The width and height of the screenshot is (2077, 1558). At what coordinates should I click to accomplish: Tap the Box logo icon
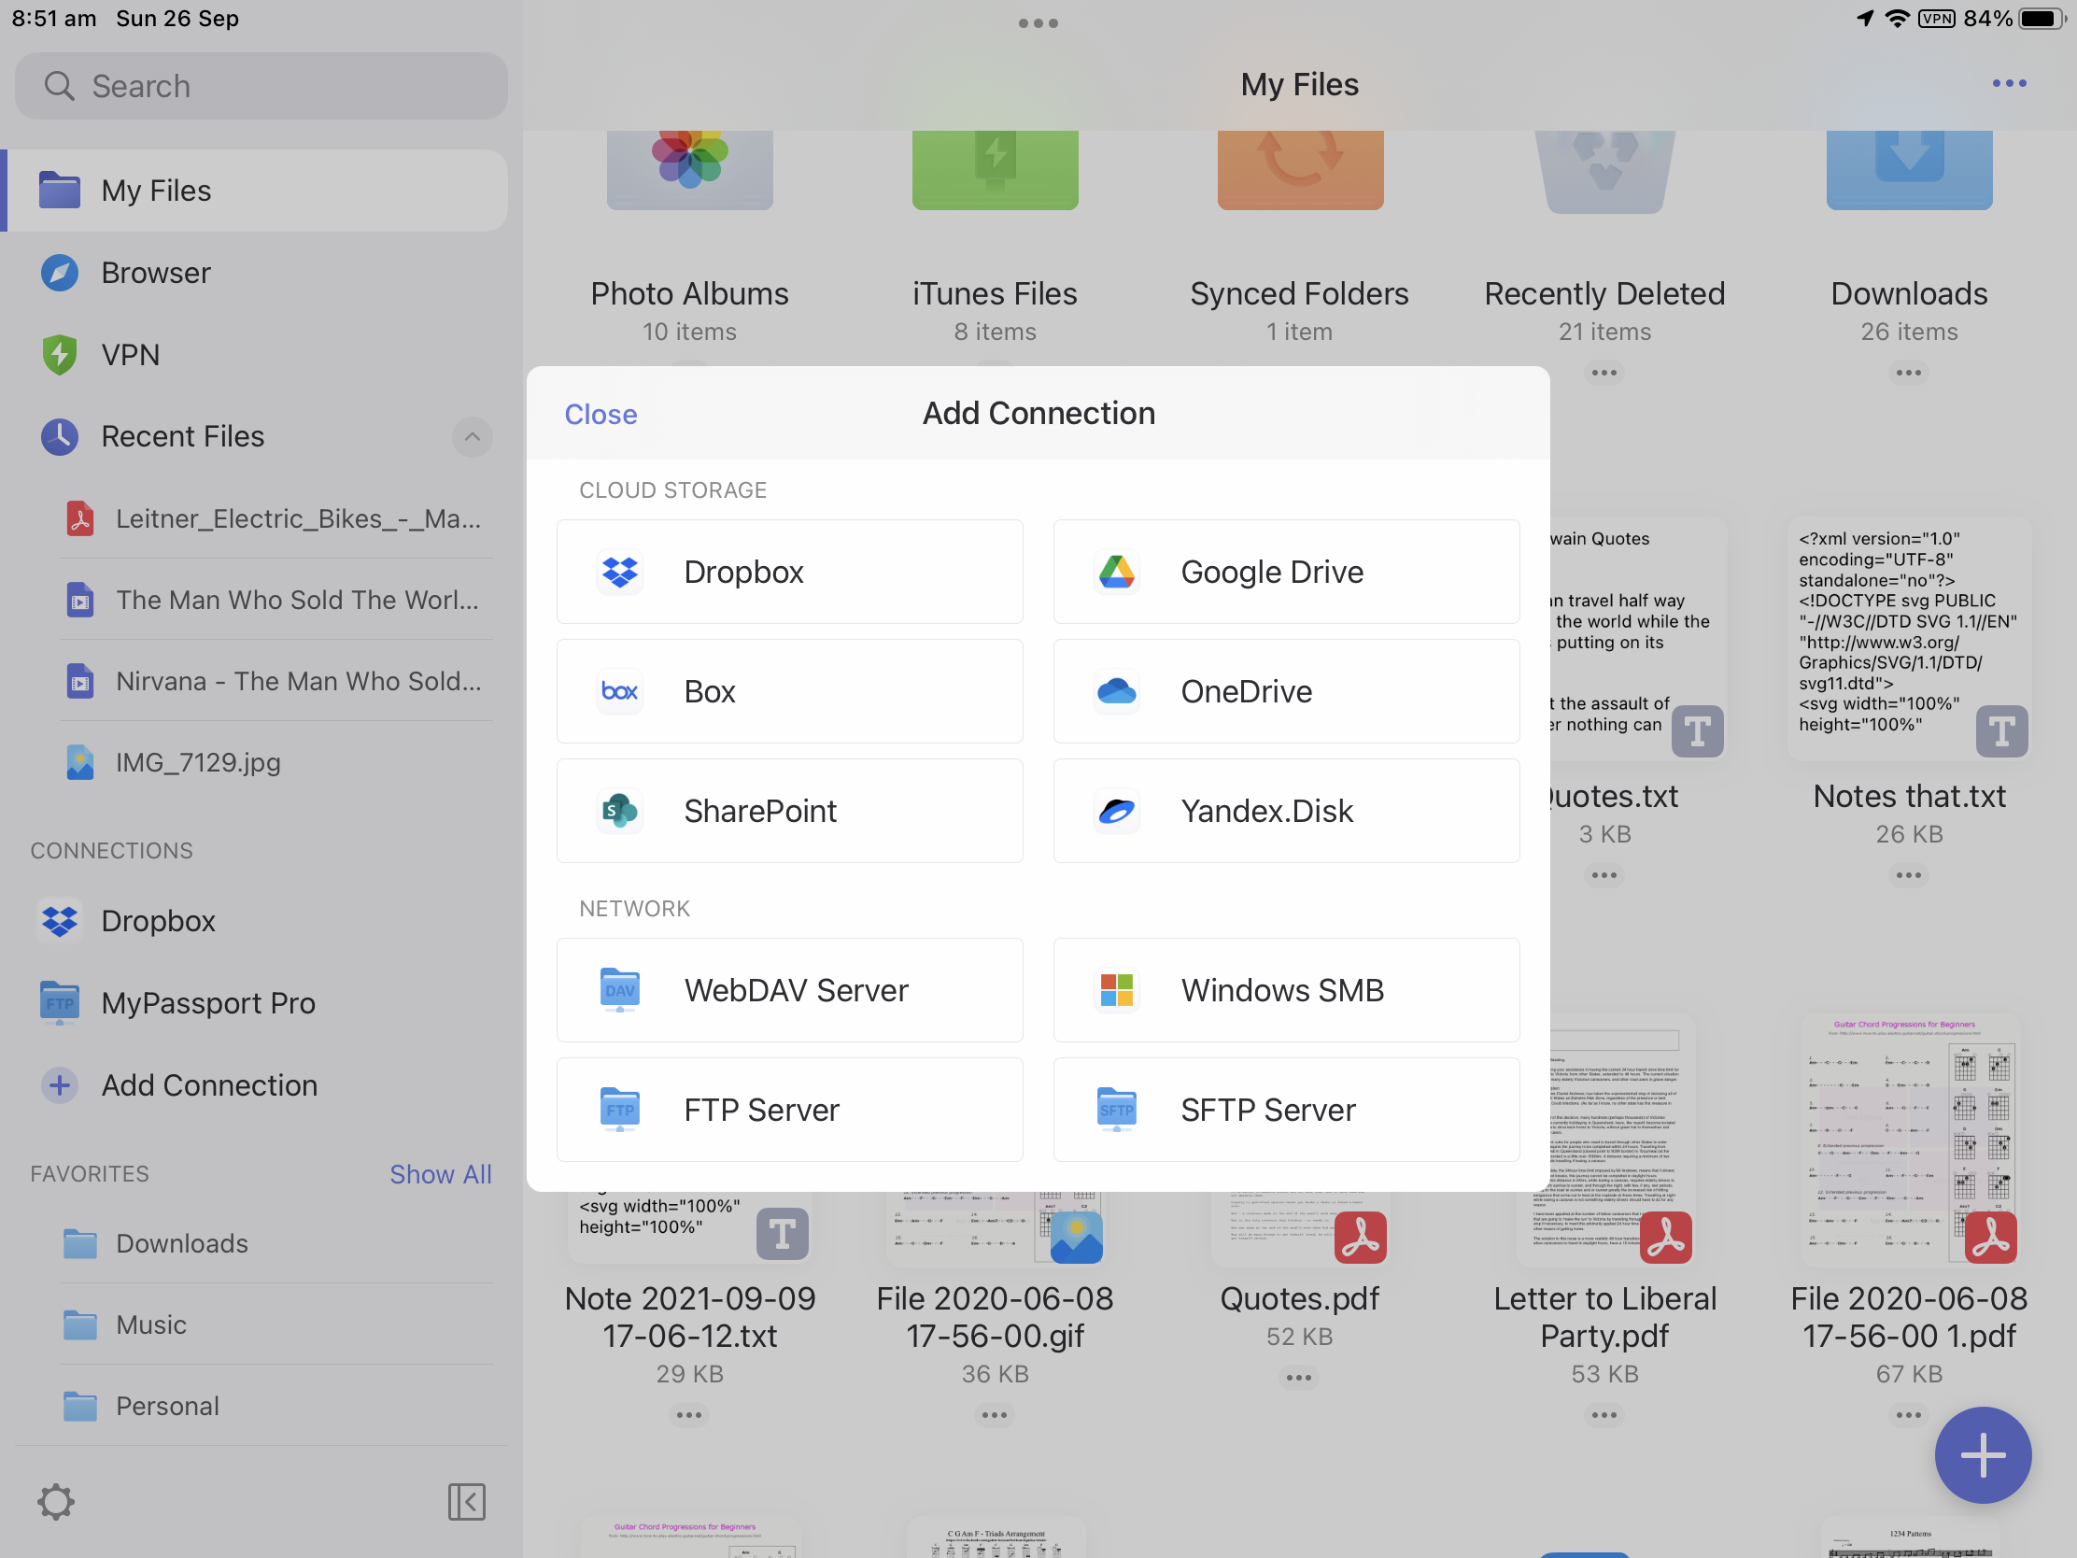pos(620,691)
